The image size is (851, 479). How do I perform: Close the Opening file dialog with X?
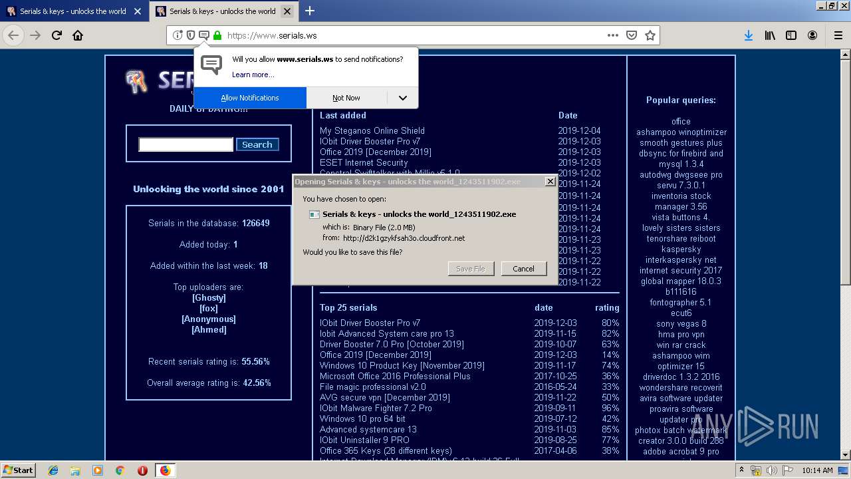pos(550,182)
